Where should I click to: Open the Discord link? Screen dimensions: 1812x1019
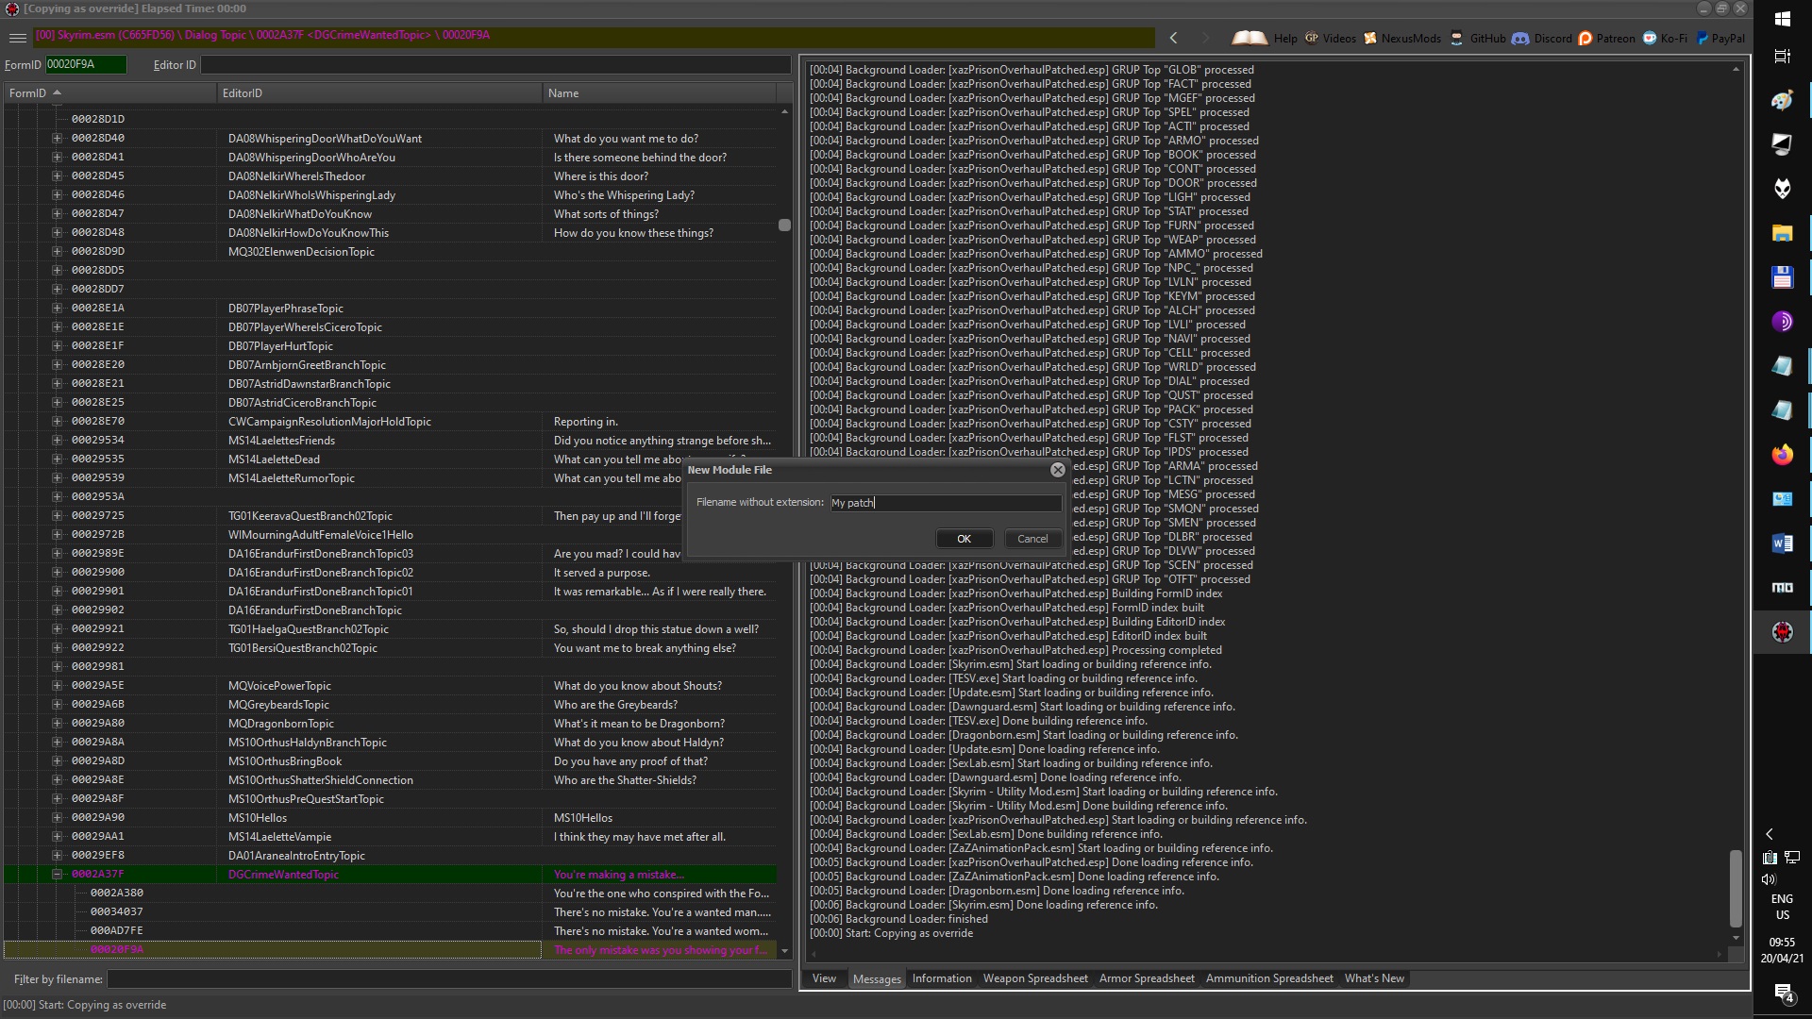1542,38
